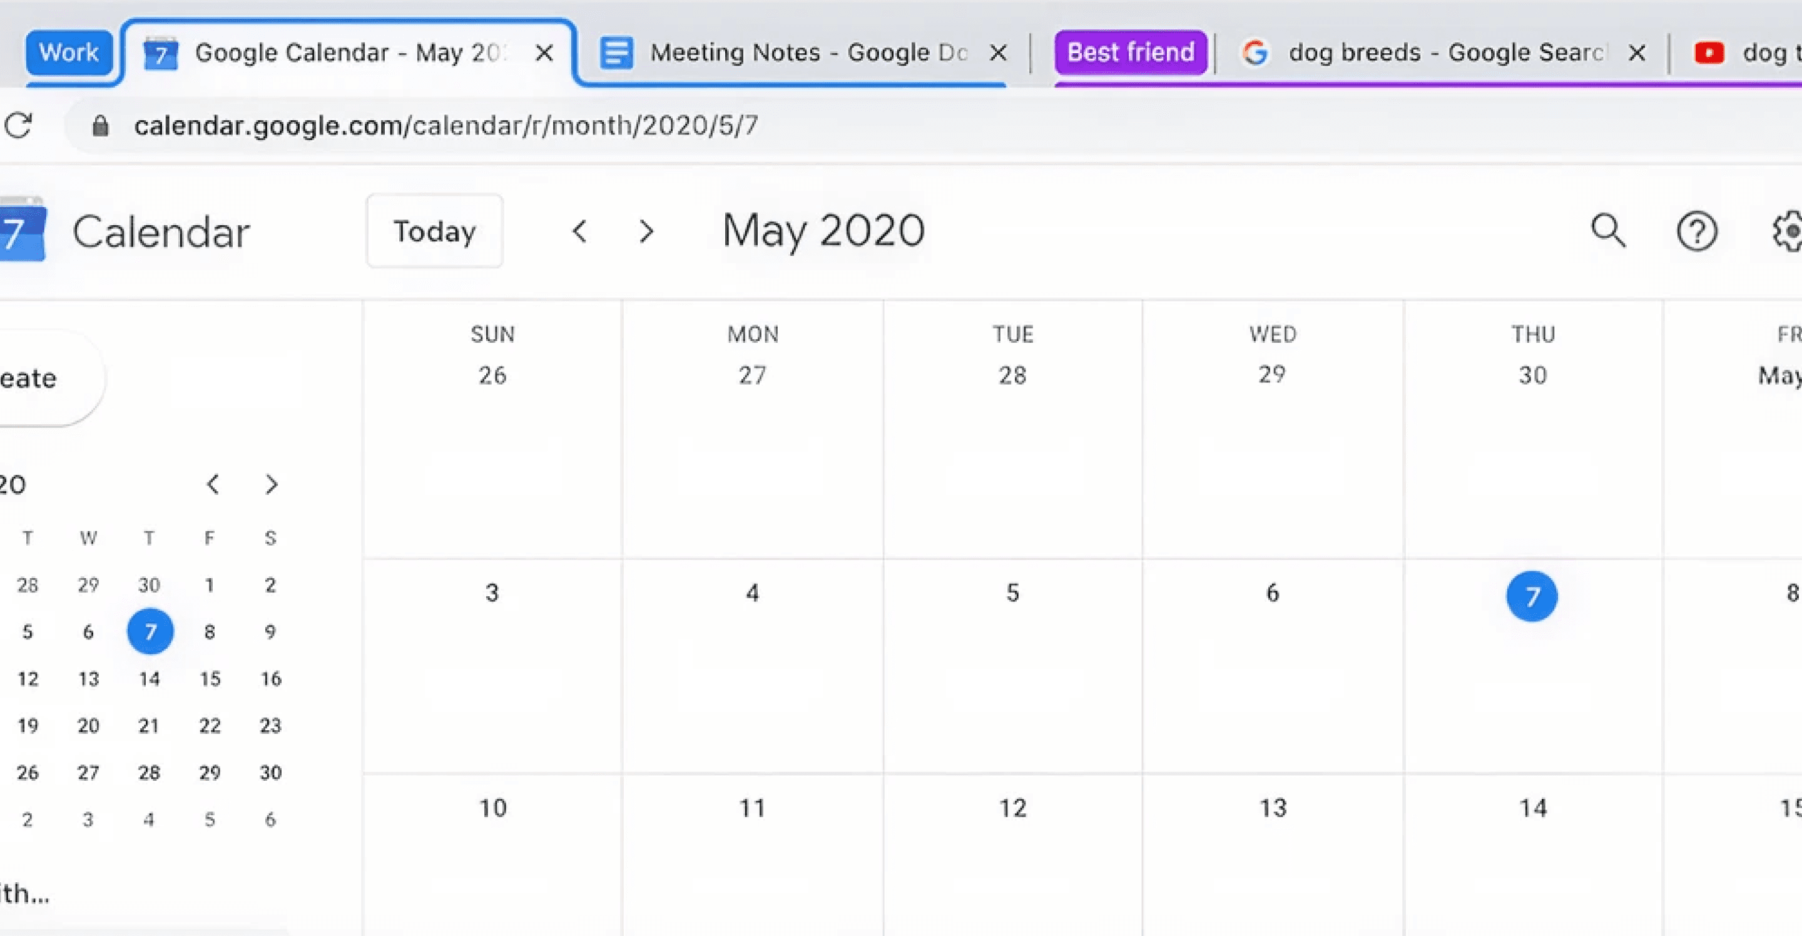1802x936 pixels.
Task: Select 21 in the mini calendar
Action: pos(148,725)
